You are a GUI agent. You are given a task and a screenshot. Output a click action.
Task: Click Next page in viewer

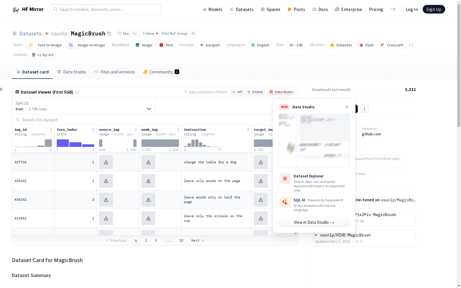coord(198,240)
